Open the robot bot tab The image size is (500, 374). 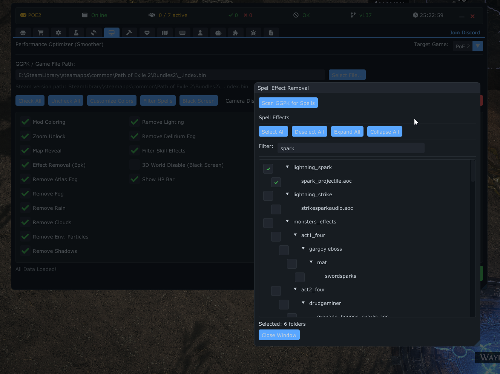click(218, 33)
